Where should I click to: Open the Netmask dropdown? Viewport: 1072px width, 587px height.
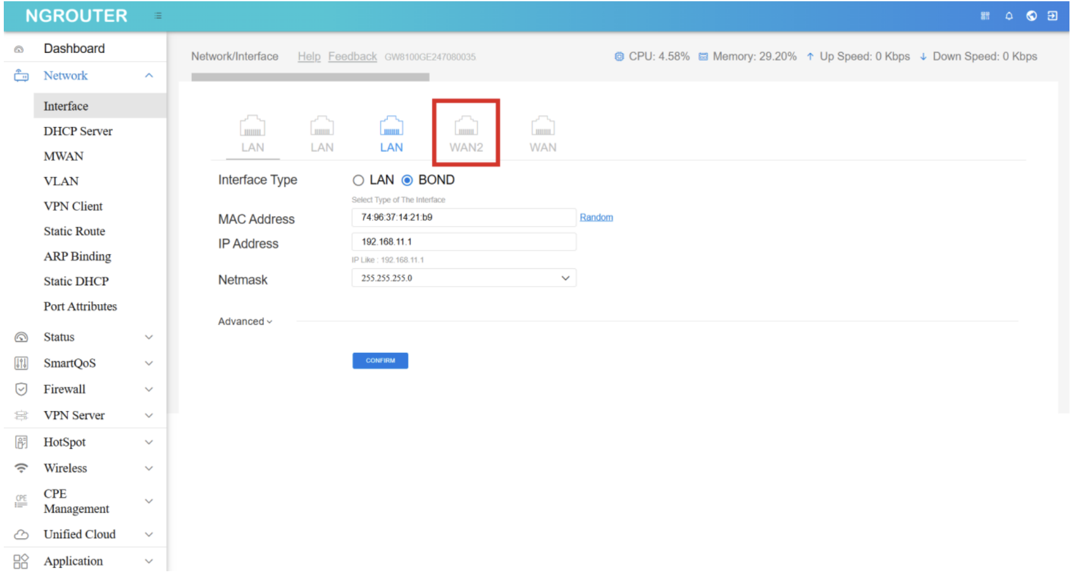point(463,278)
